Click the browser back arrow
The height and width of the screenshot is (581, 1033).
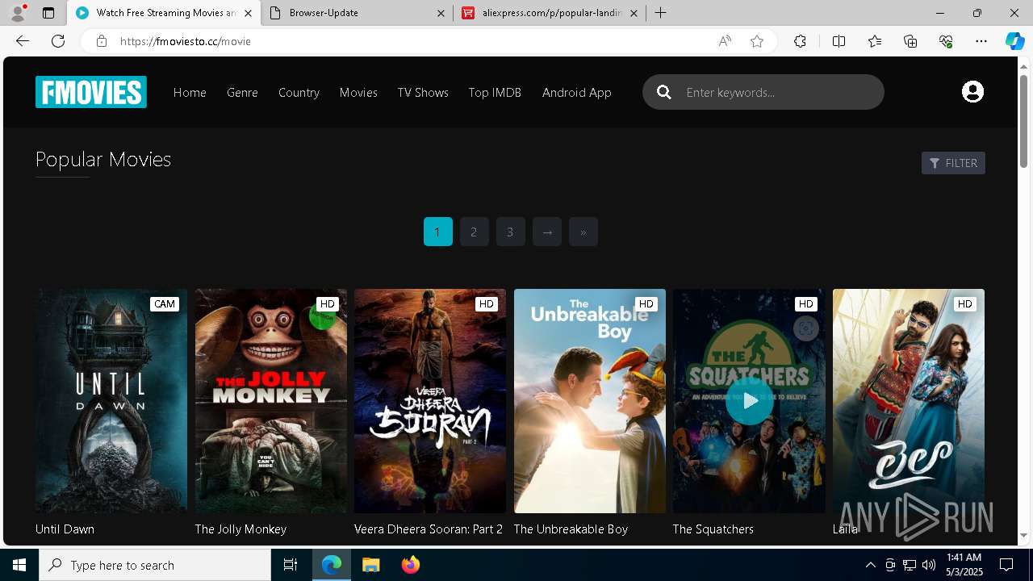click(x=23, y=41)
